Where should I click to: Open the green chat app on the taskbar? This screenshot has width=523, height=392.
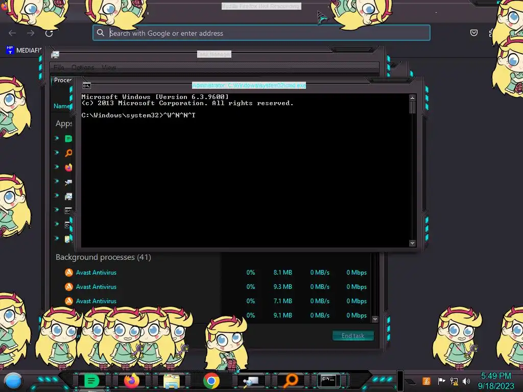pyautogui.click(x=91, y=381)
